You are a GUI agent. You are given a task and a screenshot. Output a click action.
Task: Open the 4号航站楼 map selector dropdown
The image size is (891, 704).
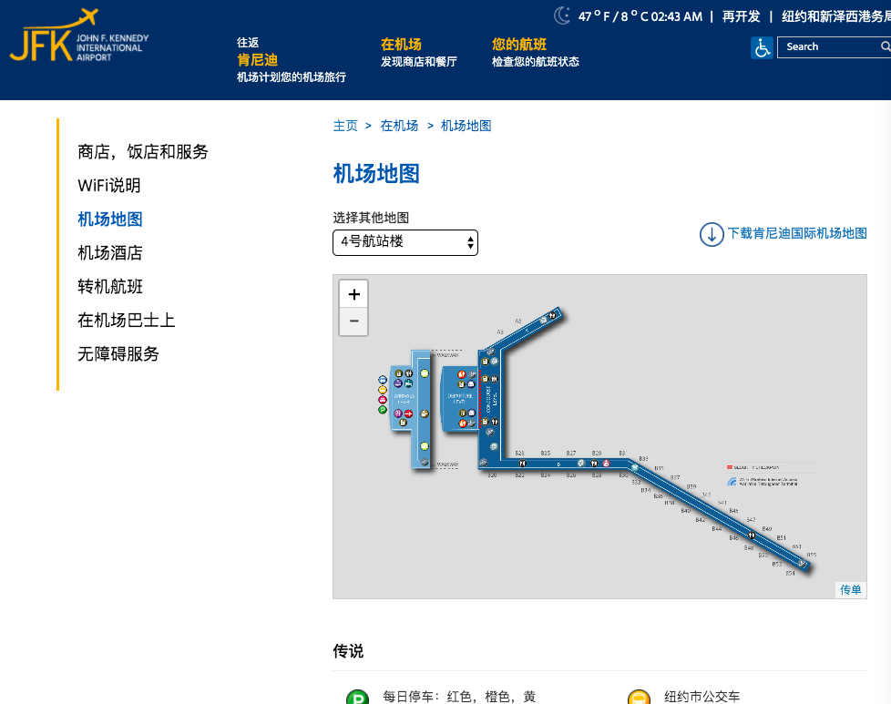tap(405, 242)
